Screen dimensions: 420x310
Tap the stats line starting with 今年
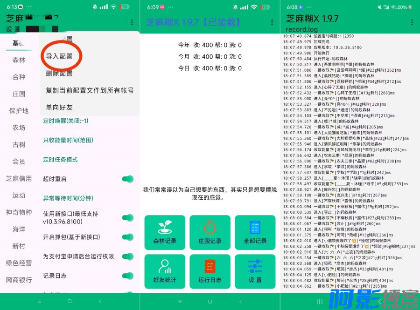[x=210, y=45]
